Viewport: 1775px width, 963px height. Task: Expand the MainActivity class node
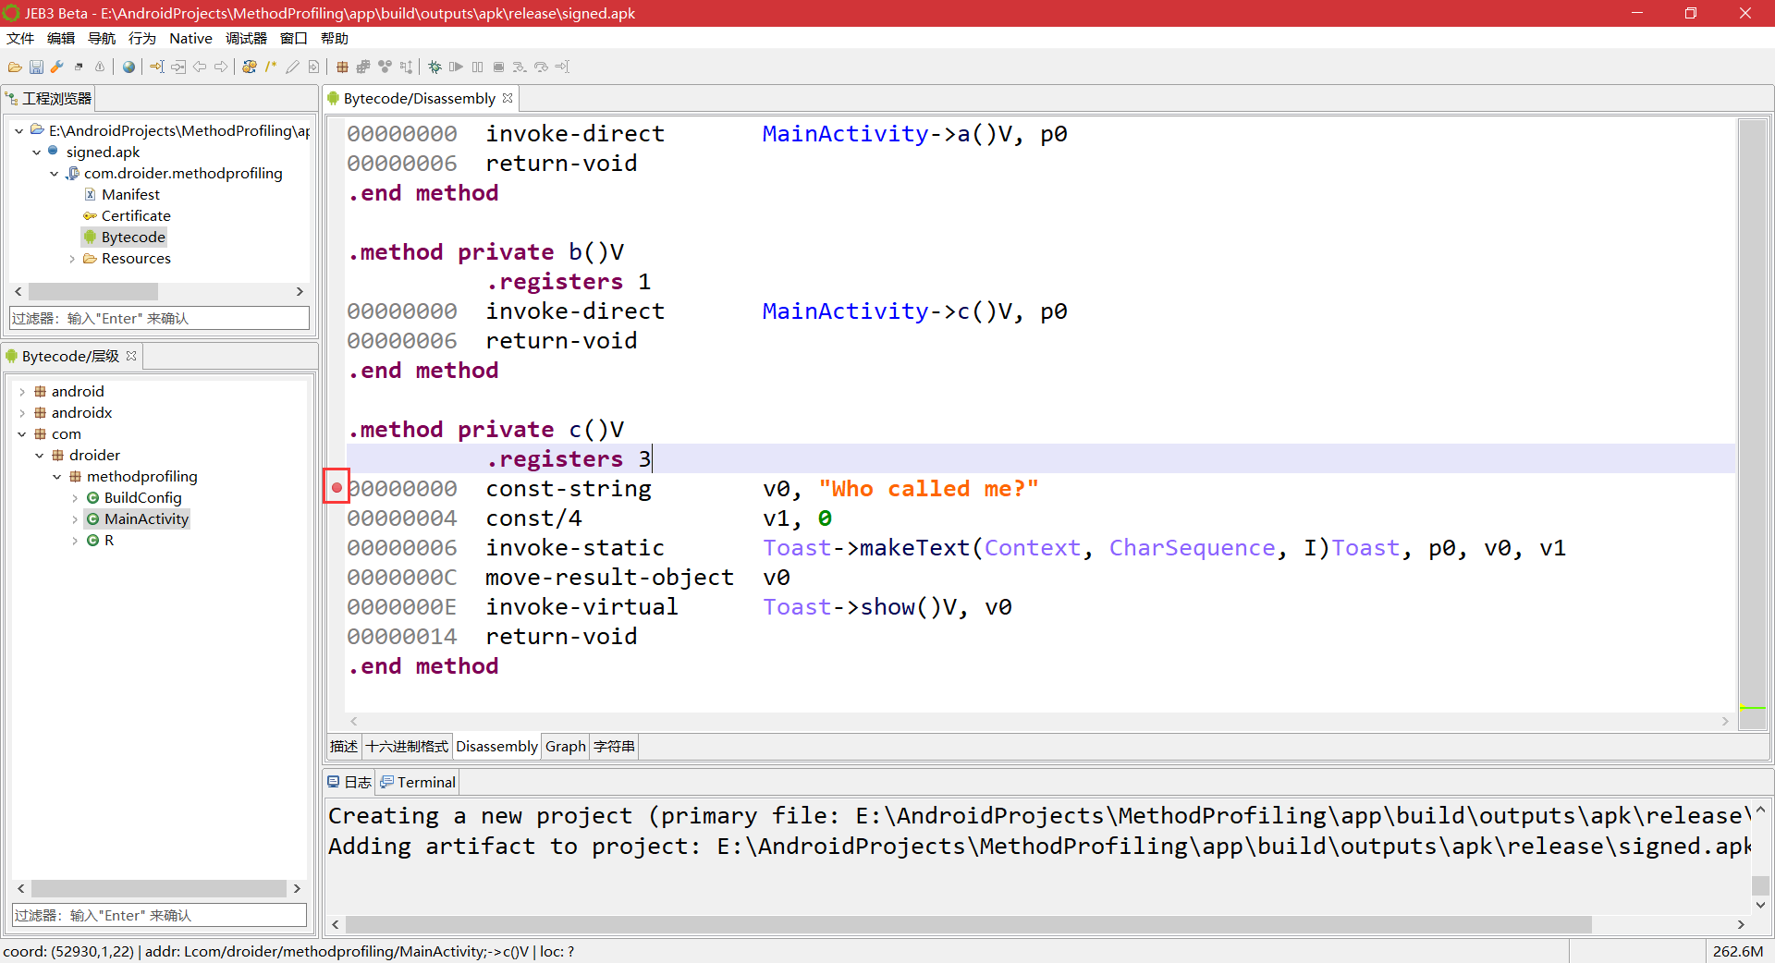pos(75,519)
